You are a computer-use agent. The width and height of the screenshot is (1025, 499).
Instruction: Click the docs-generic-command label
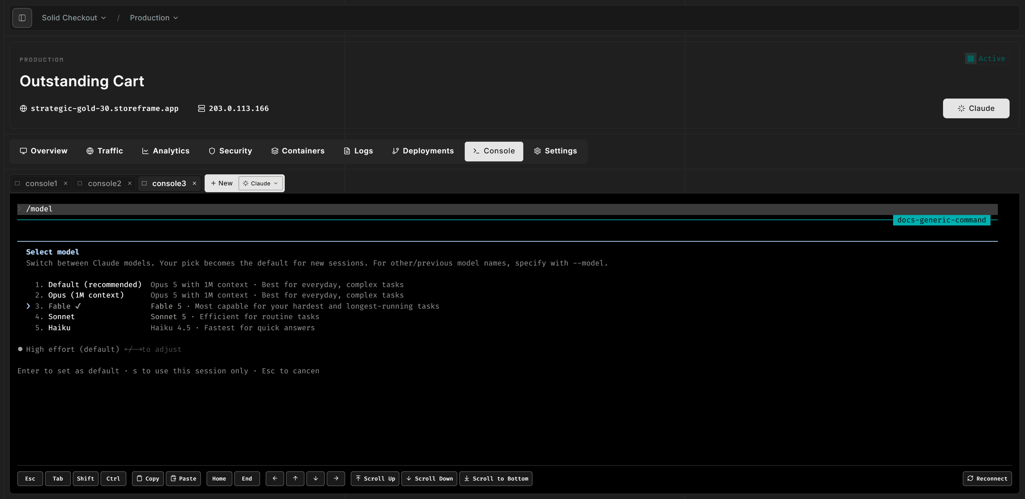941,220
